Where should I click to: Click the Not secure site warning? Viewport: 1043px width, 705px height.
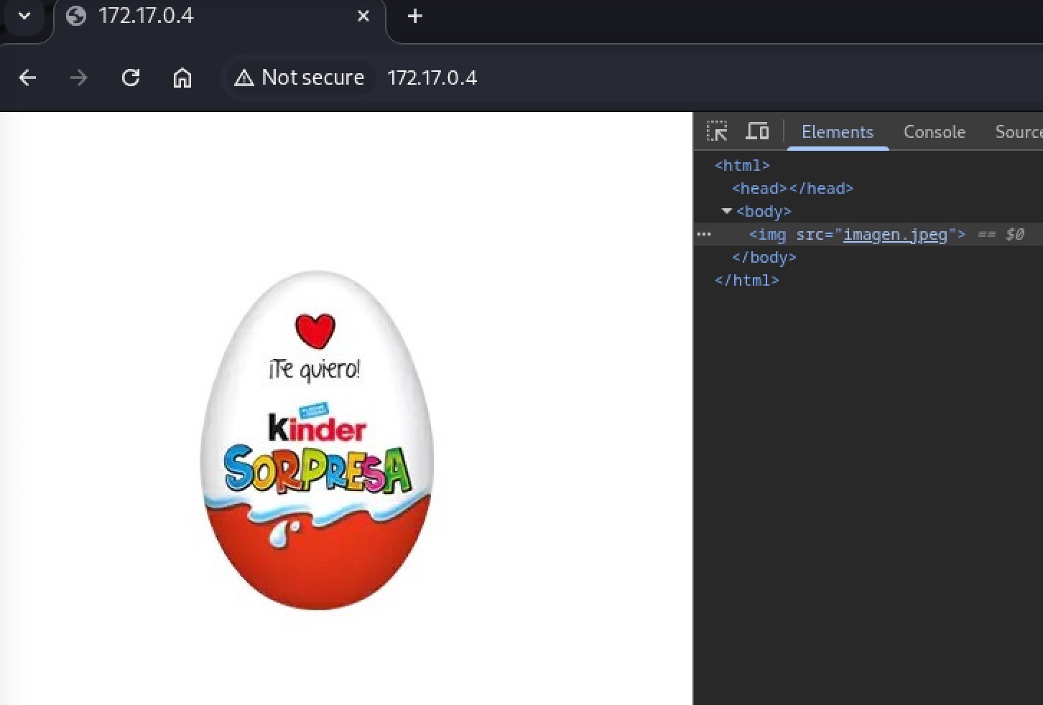click(300, 78)
